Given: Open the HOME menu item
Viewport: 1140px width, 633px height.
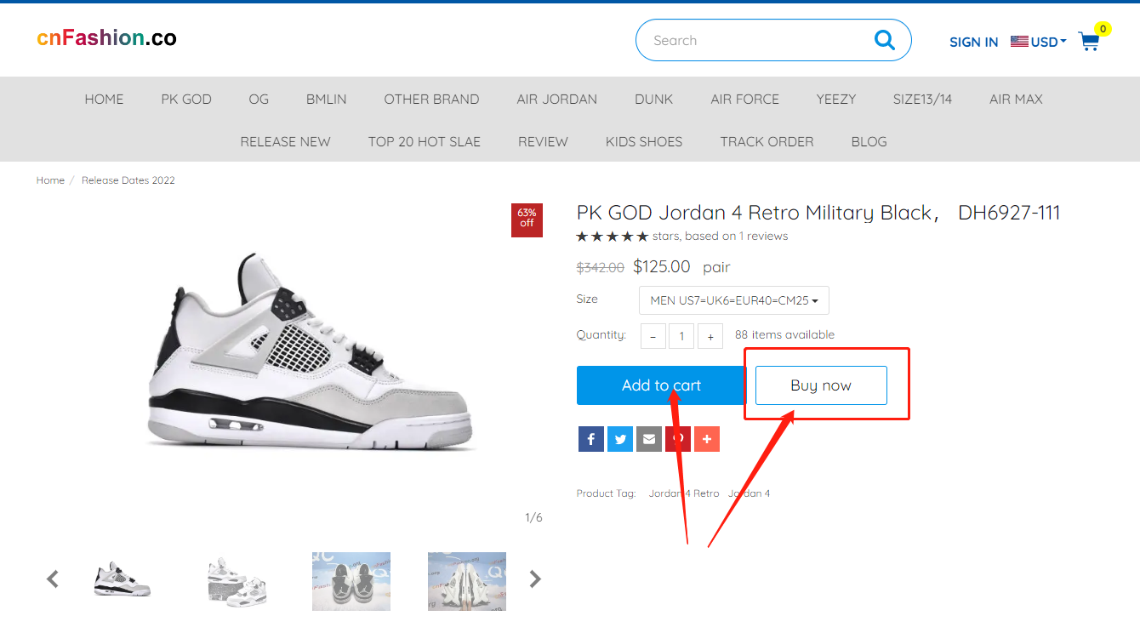Looking at the screenshot, I should [104, 99].
